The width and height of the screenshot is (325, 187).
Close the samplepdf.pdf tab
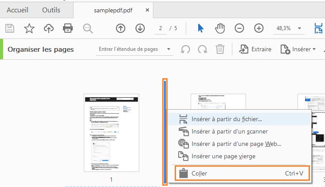click(x=147, y=10)
